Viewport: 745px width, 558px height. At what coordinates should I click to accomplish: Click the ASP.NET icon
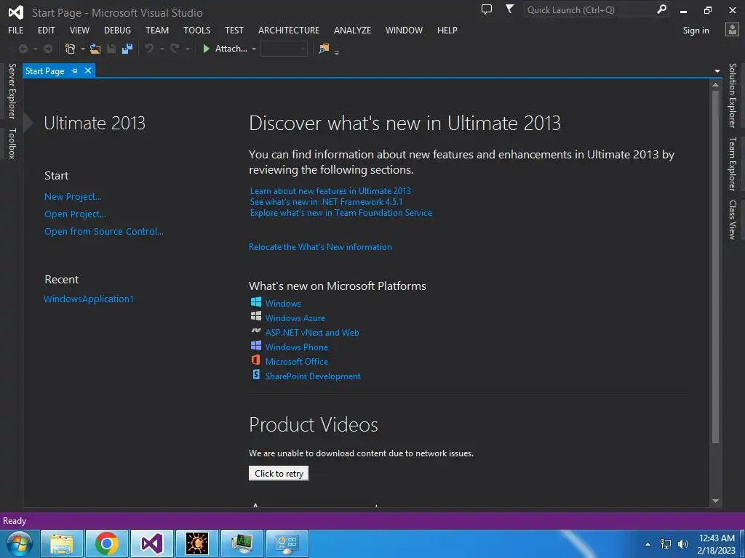tap(256, 331)
